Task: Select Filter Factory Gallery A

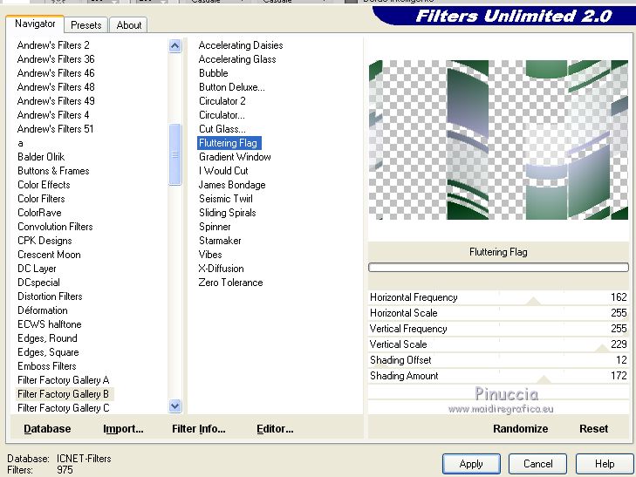Action: (64, 380)
